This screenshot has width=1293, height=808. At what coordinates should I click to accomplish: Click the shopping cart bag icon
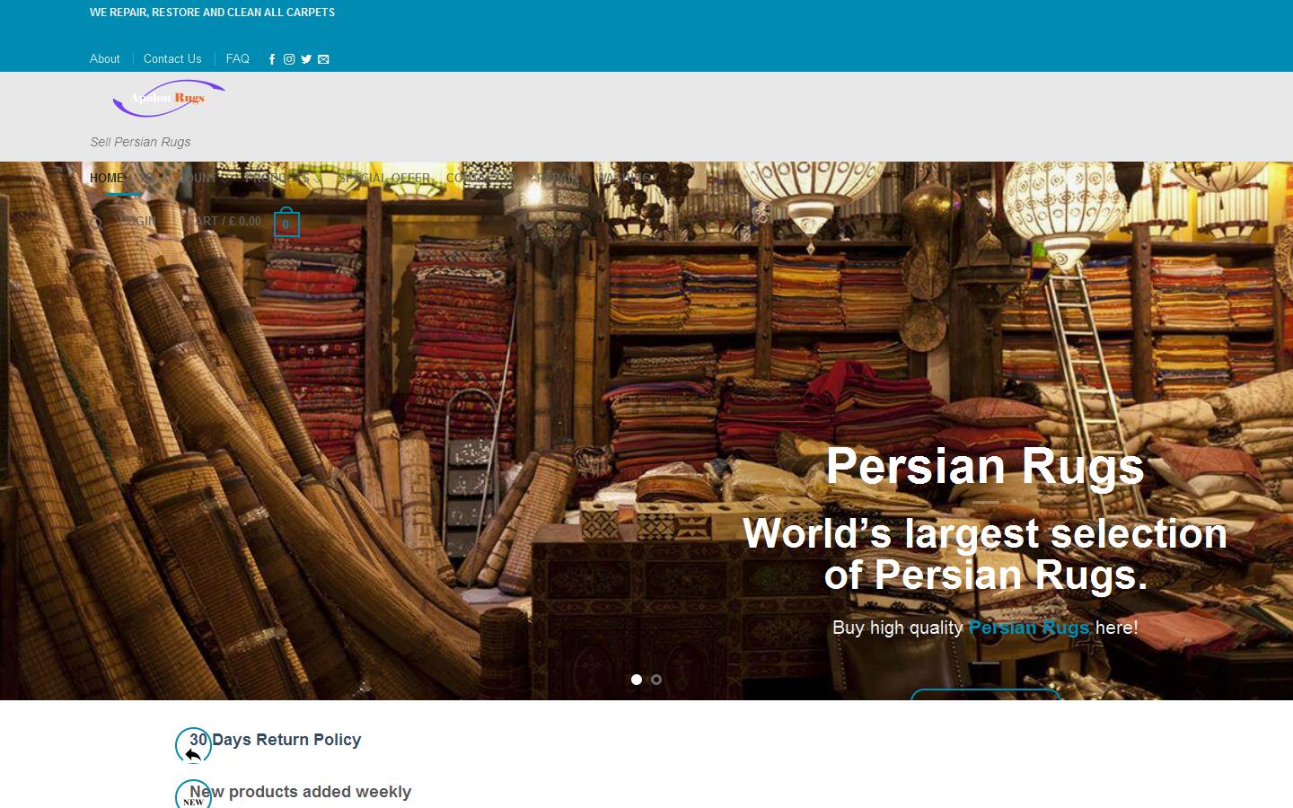tap(286, 222)
